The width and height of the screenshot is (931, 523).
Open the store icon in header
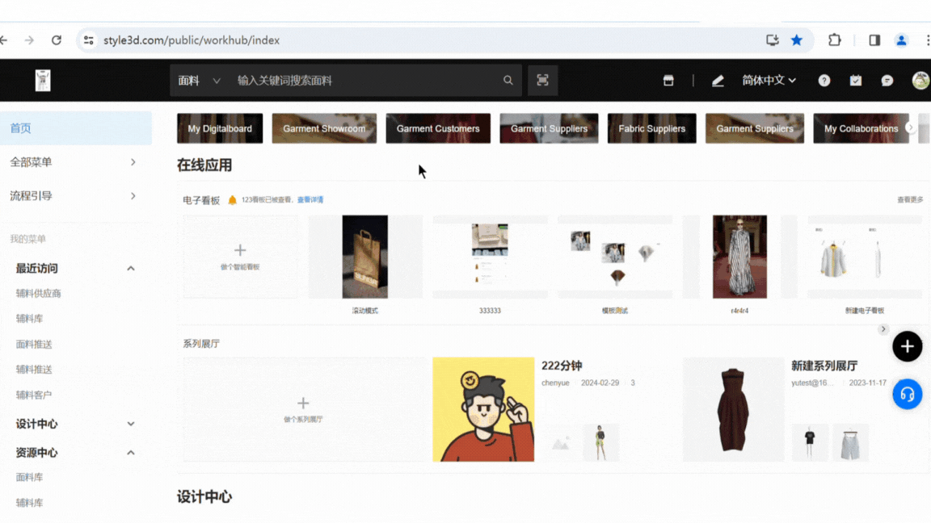pyautogui.click(x=668, y=81)
